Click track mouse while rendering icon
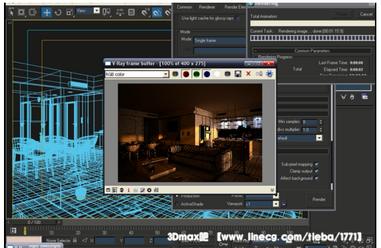Viewport: 381px width, 248px height. 269,74
